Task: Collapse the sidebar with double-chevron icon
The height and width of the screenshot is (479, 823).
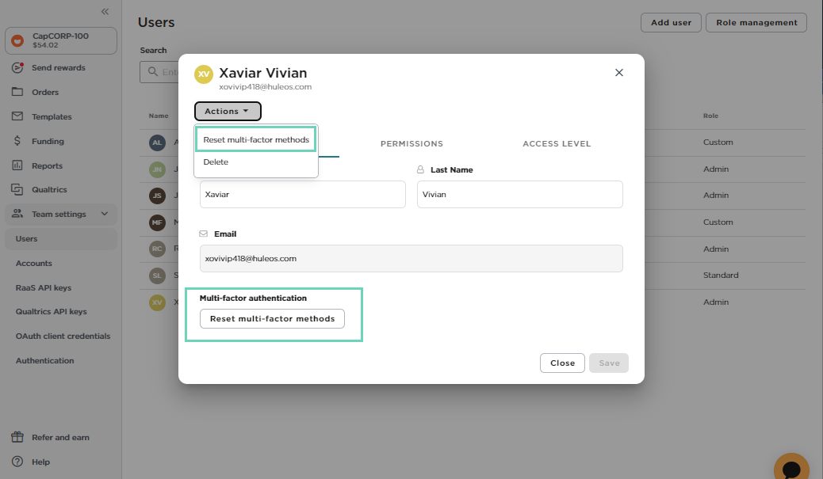Action: (105, 12)
